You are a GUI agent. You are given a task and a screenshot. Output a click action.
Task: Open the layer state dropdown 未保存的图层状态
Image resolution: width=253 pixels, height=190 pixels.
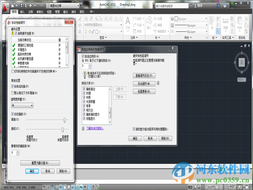click(x=103, y=25)
